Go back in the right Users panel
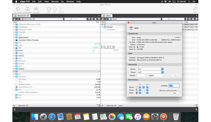211x122 pixels. click(103, 19)
